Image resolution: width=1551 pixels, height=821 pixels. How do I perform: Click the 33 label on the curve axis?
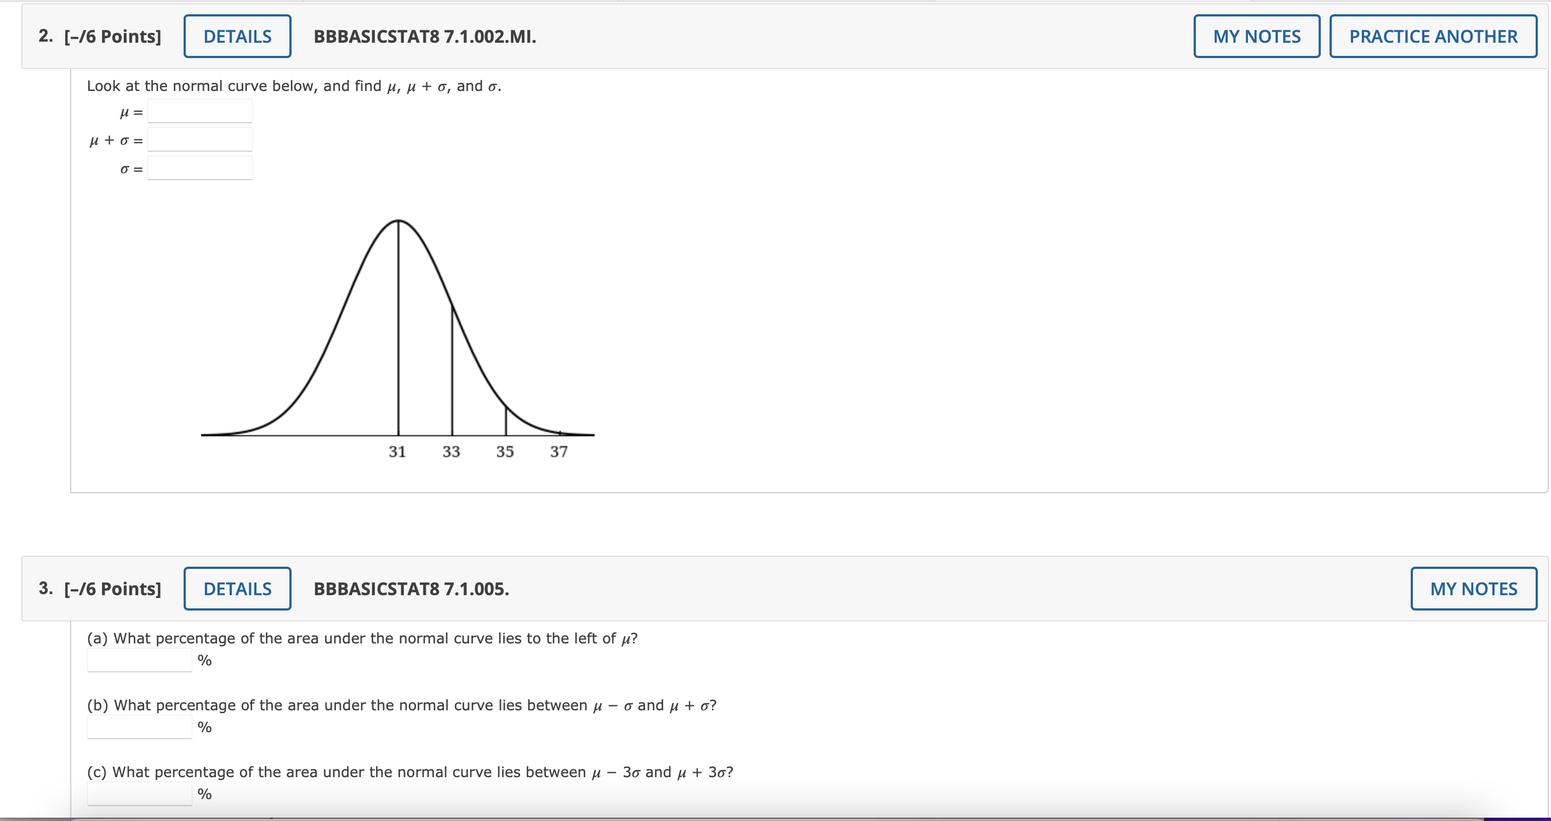(x=452, y=451)
